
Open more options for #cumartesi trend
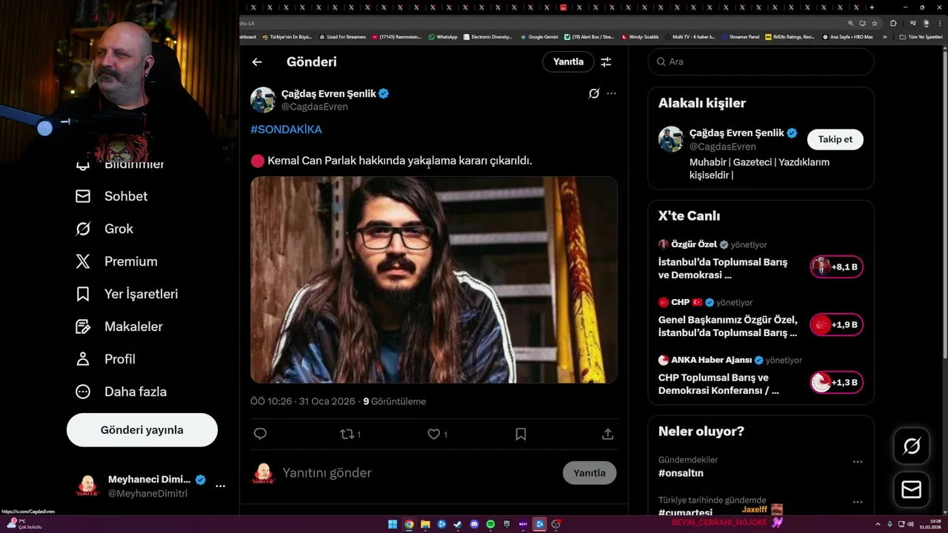pos(858,502)
